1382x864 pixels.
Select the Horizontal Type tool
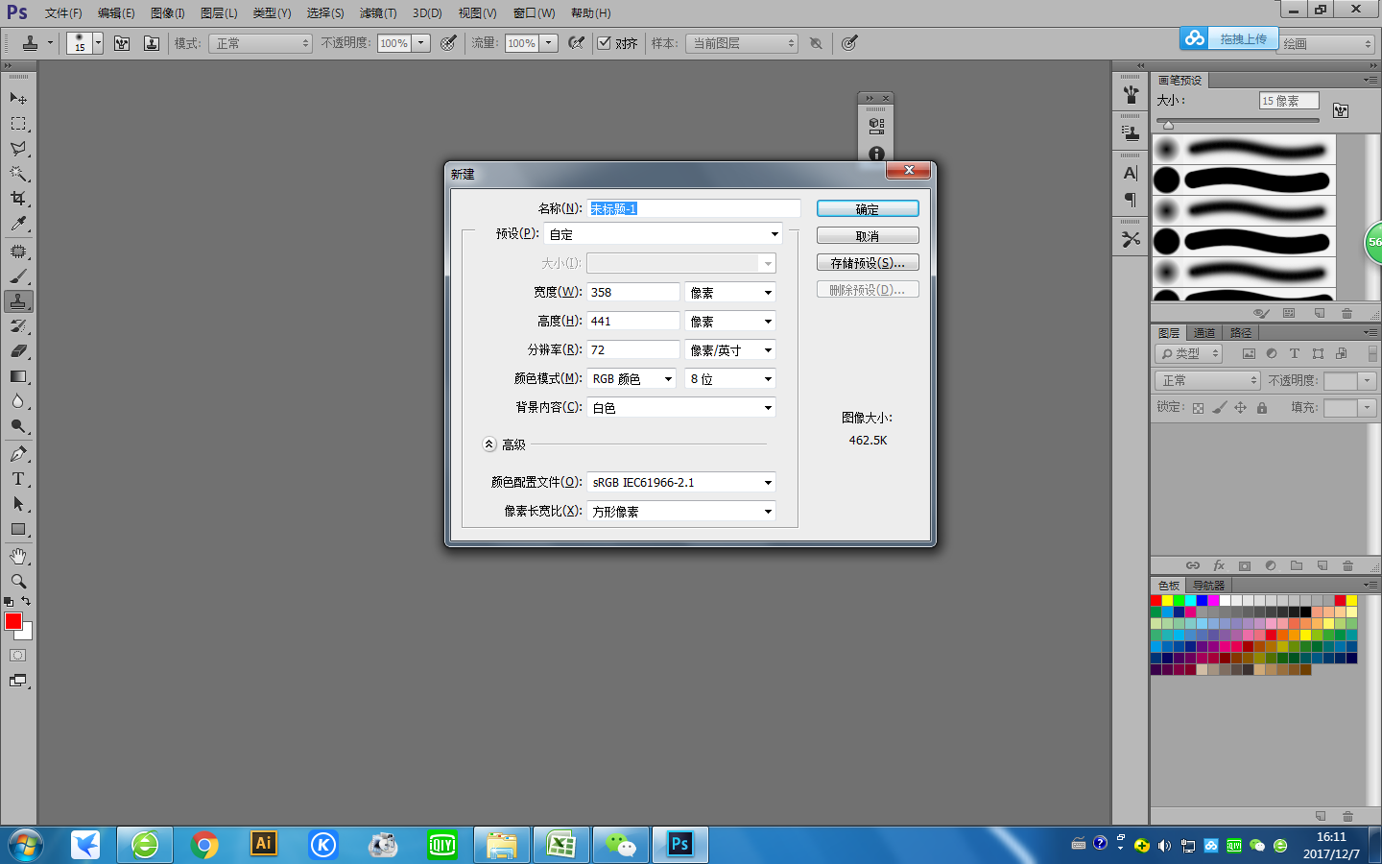click(x=19, y=479)
